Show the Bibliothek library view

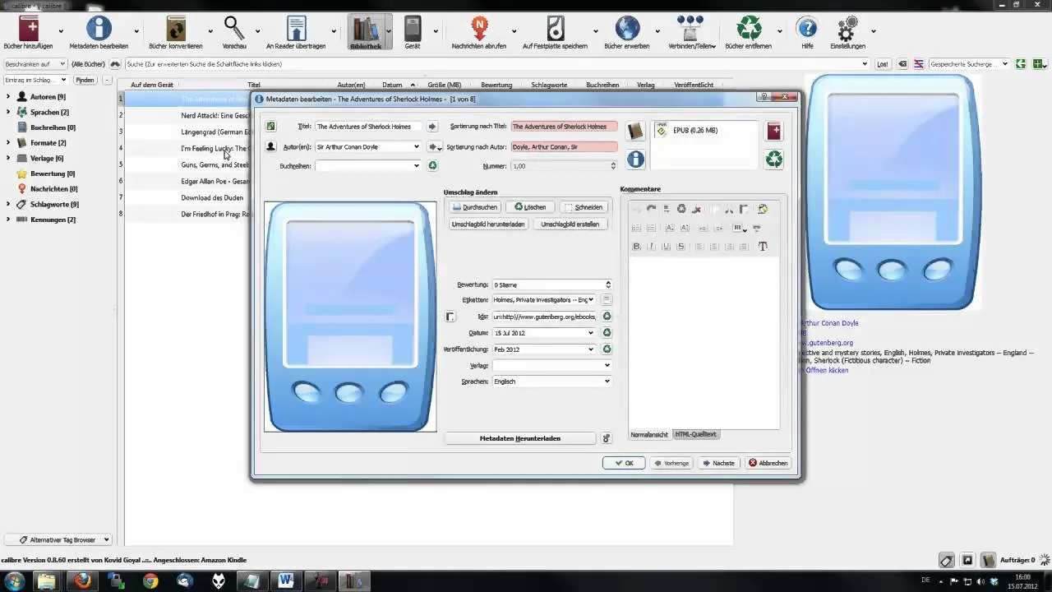tap(366, 31)
